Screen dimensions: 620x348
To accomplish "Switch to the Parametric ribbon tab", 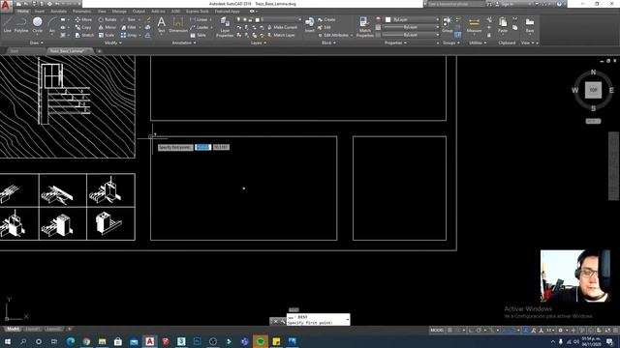I will [81, 12].
